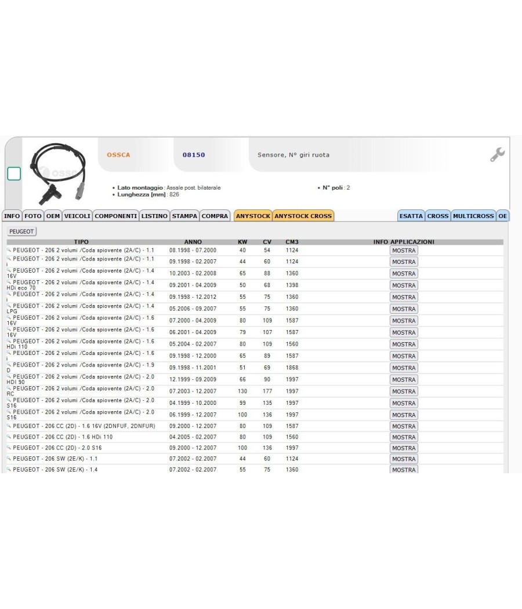The image size is (522, 609).
Task: Click the CM3 column header
Action: click(x=292, y=242)
